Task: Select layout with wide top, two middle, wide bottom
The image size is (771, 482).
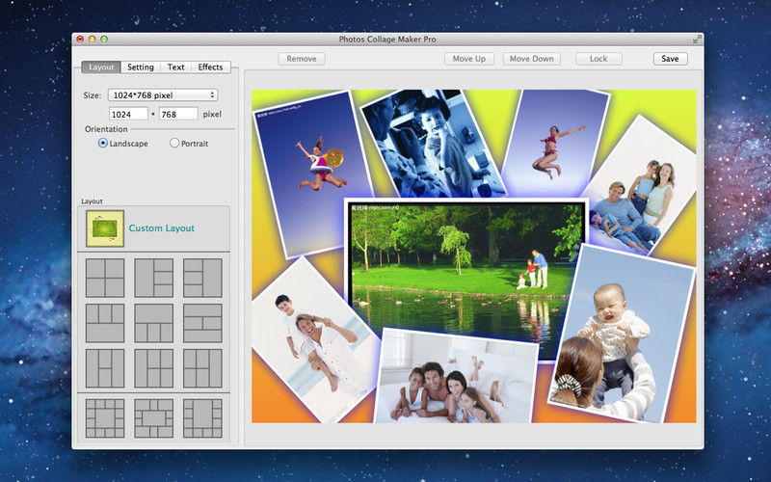Action: (x=202, y=323)
